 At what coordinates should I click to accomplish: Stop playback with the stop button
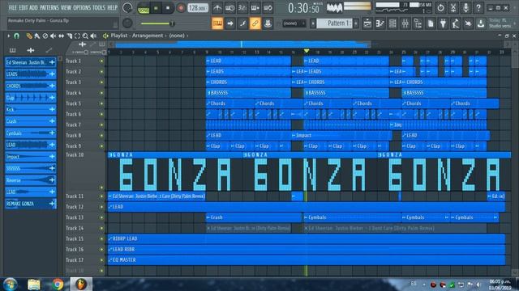coord(168,8)
